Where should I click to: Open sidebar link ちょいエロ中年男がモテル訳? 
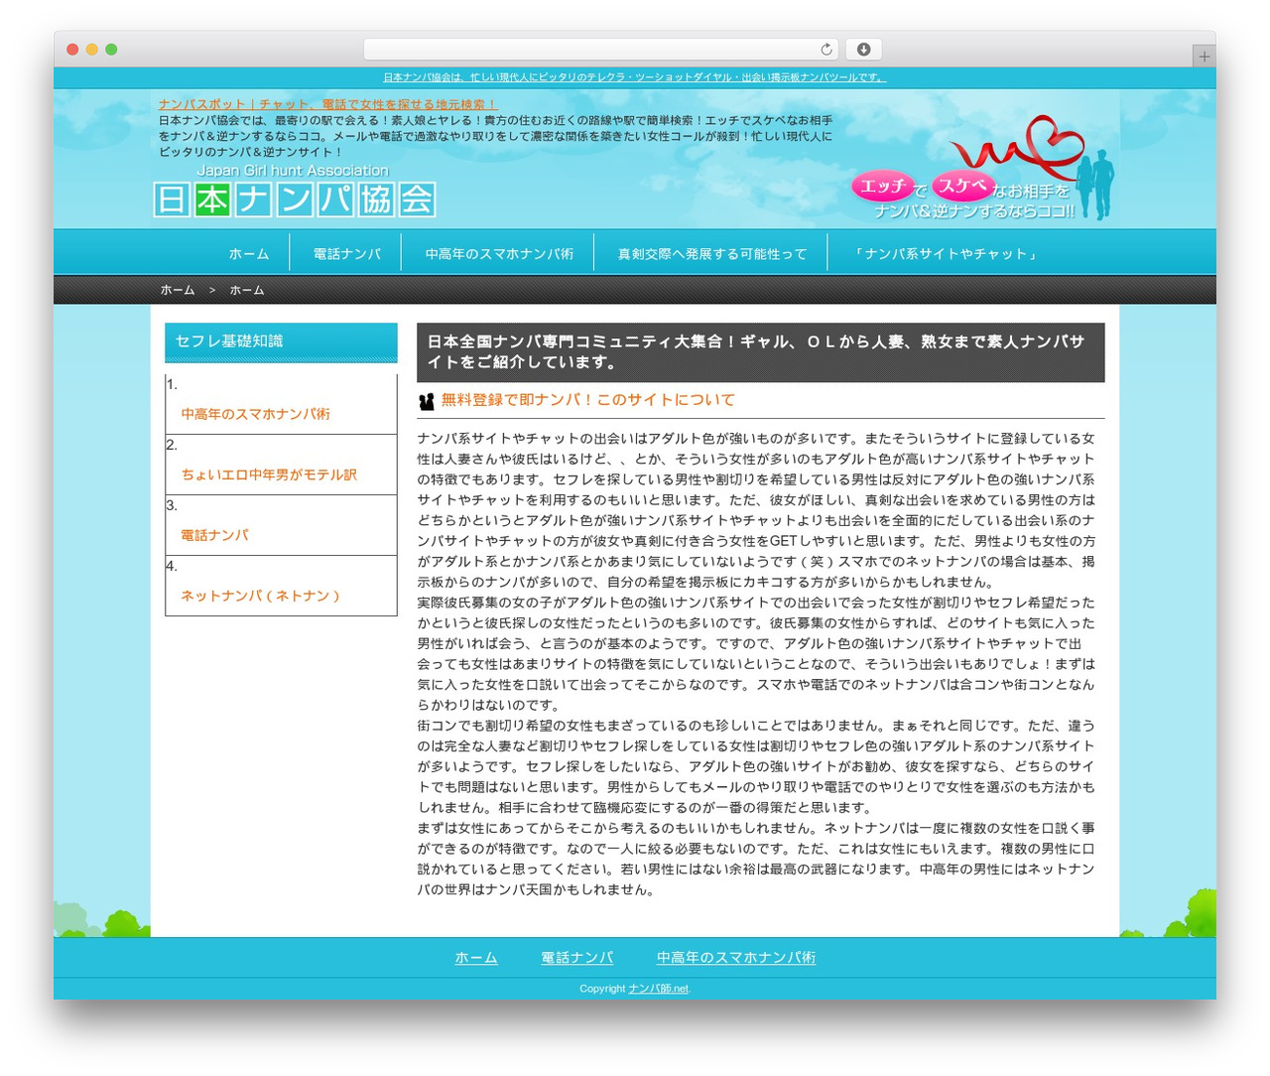[269, 474]
